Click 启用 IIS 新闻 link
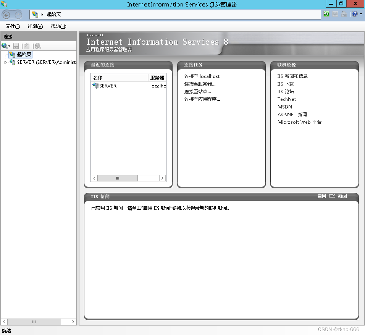 tap(332, 196)
